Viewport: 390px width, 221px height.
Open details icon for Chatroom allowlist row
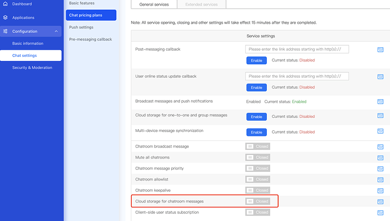click(380, 180)
